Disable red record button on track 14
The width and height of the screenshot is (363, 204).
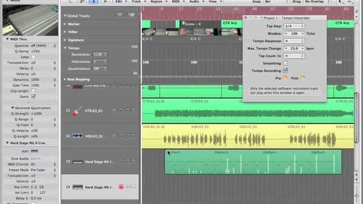[121, 186]
